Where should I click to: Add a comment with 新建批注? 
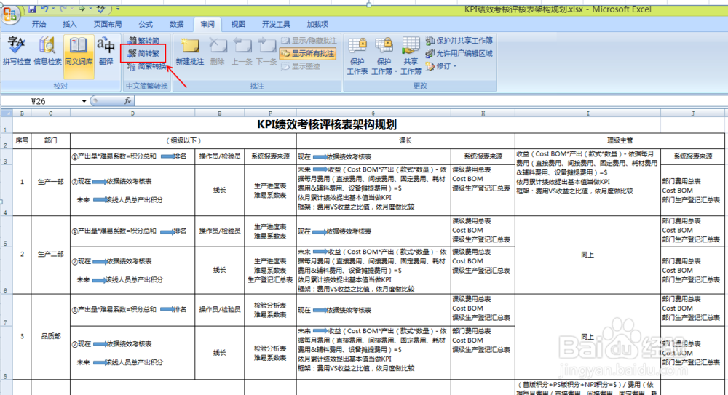[x=190, y=51]
